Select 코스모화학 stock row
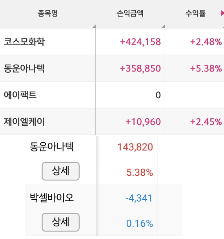This screenshot has width=224, height=239. point(112,42)
